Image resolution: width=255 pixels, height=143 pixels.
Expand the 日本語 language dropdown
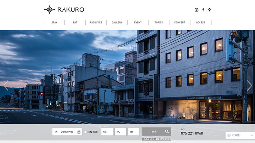click(240, 135)
